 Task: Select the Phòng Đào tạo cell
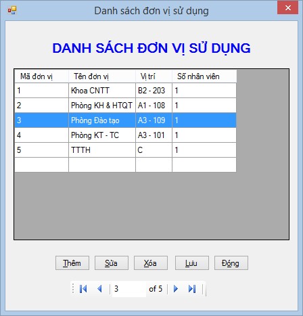pyautogui.click(x=102, y=120)
